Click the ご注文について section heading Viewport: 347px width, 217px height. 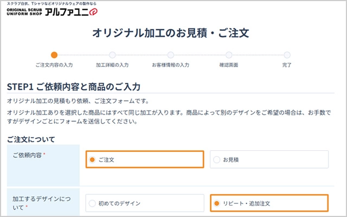click(31, 139)
